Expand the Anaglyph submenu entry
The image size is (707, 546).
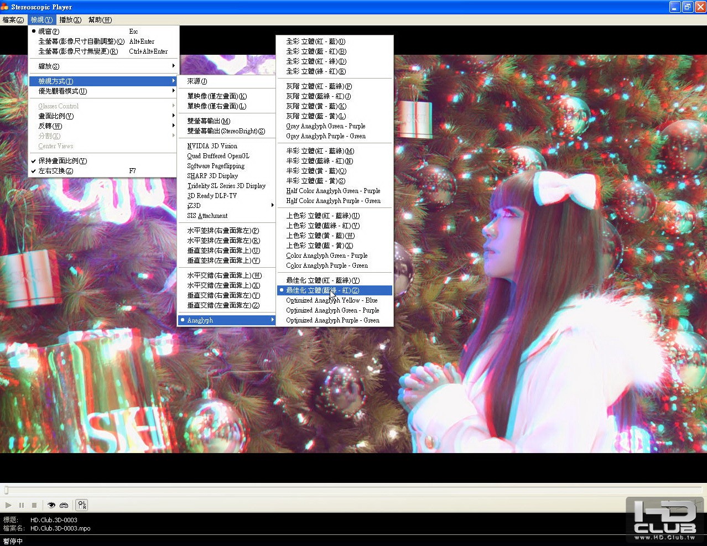coord(227,320)
